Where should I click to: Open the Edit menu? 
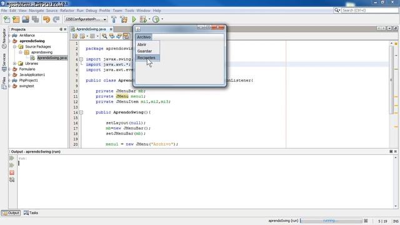[12, 11]
